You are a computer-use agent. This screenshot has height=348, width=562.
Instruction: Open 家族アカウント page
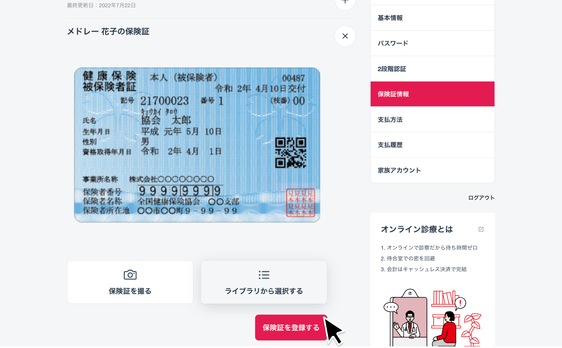(432, 170)
